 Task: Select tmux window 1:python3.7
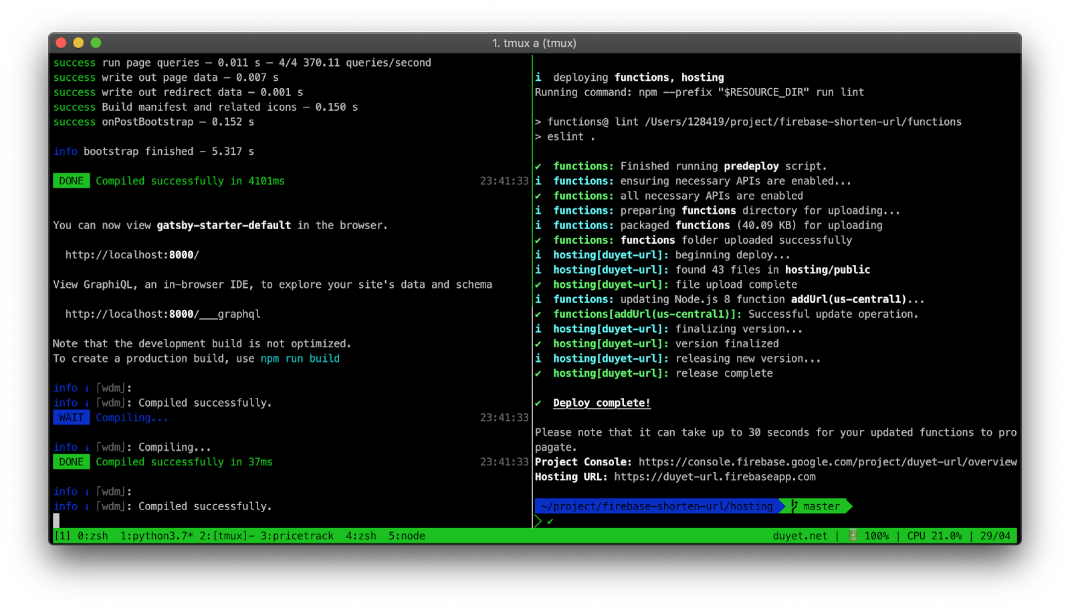click(x=156, y=536)
